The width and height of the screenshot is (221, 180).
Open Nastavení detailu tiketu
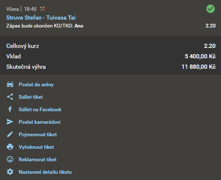pyautogui.click(x=45, y=172)
